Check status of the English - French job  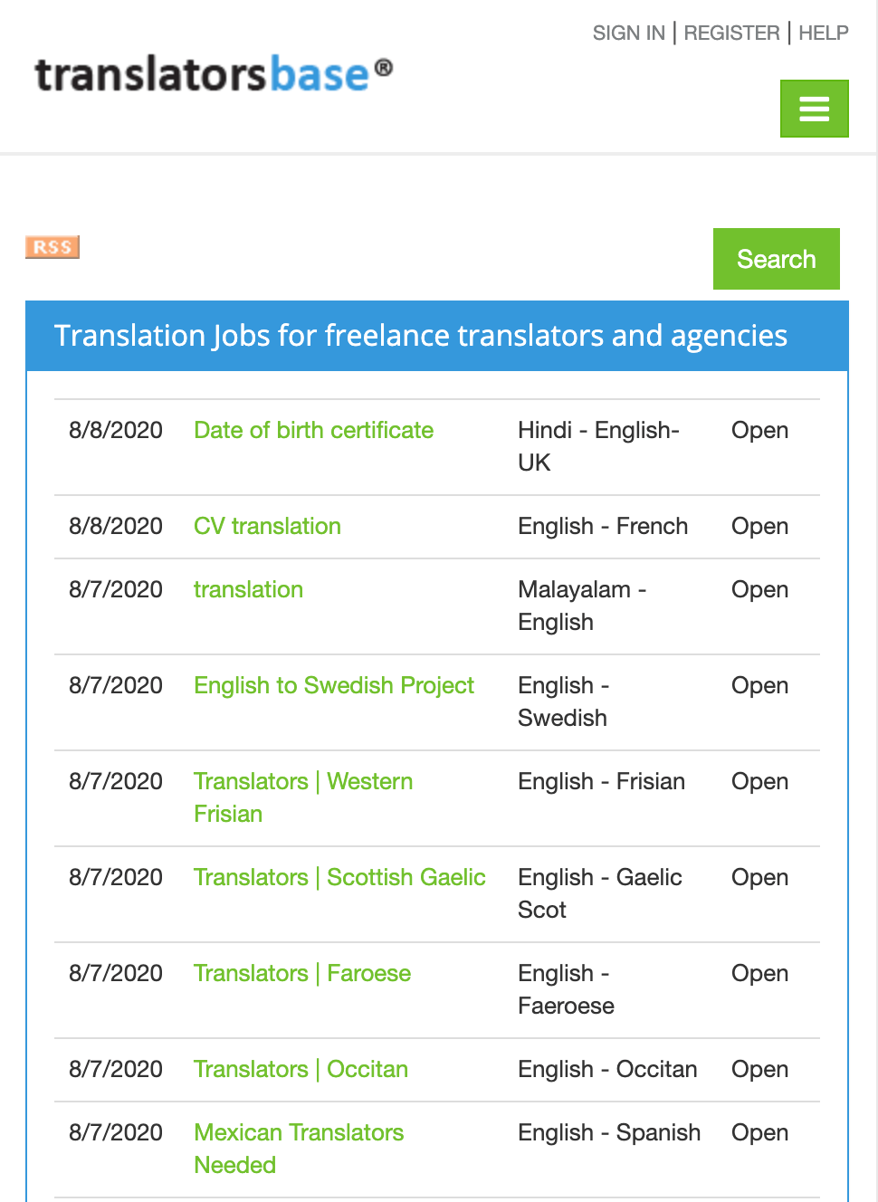[x=759, y=526]
